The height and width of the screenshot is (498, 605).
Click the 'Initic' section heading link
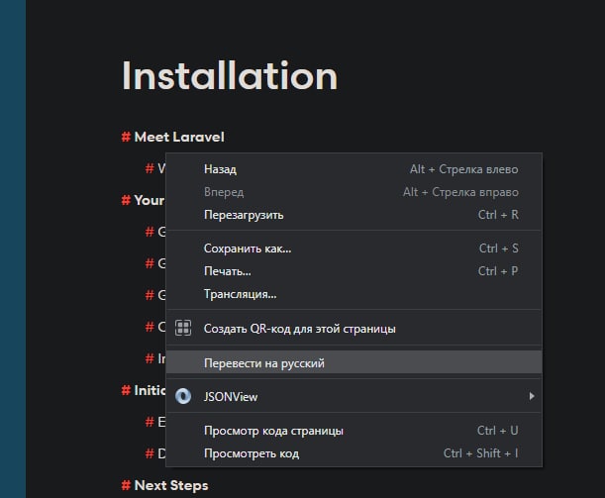coord(150,390)
